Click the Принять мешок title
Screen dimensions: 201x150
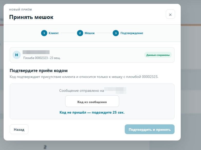click(31, 17)
